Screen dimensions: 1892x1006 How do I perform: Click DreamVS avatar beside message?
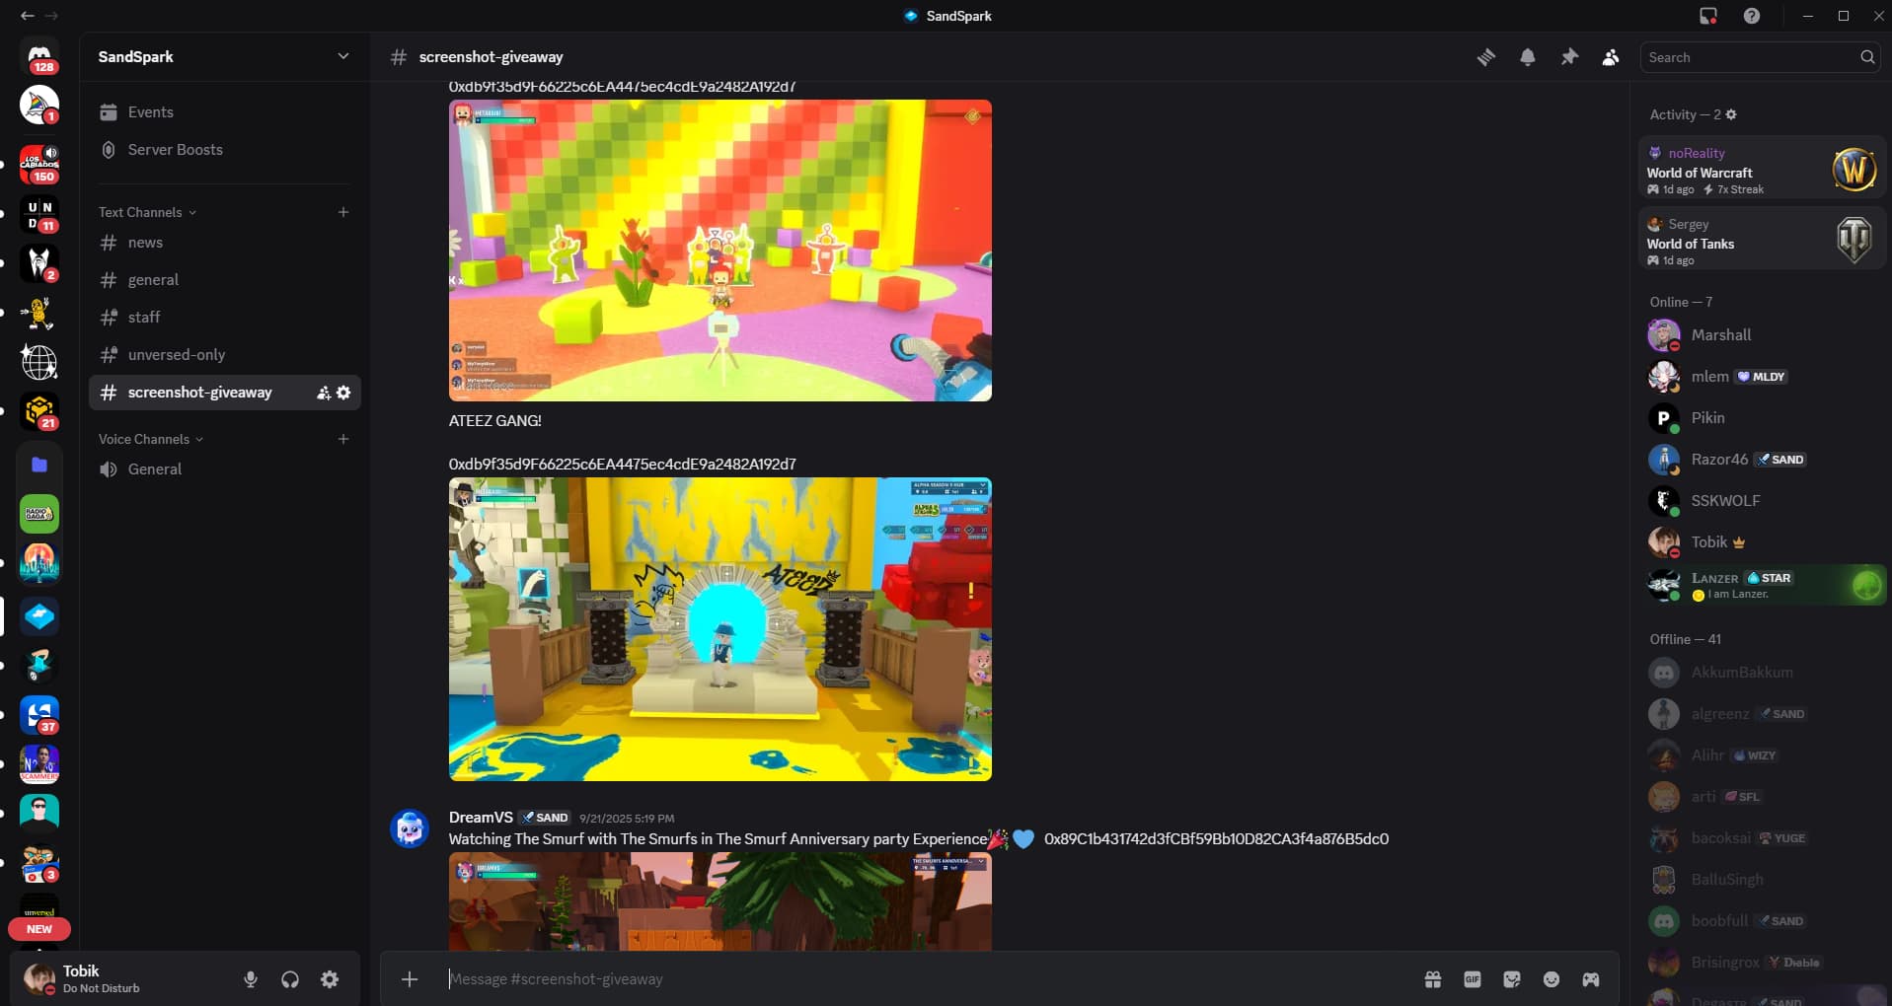410,828
